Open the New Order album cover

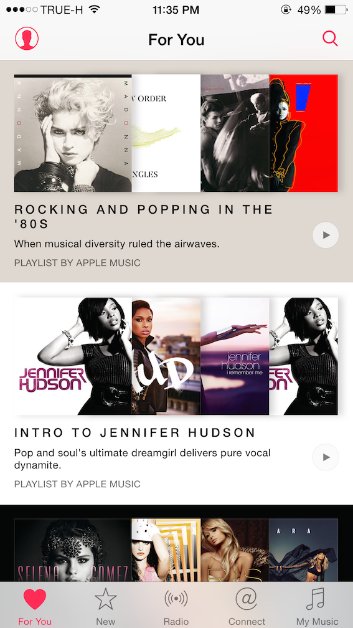166,133
